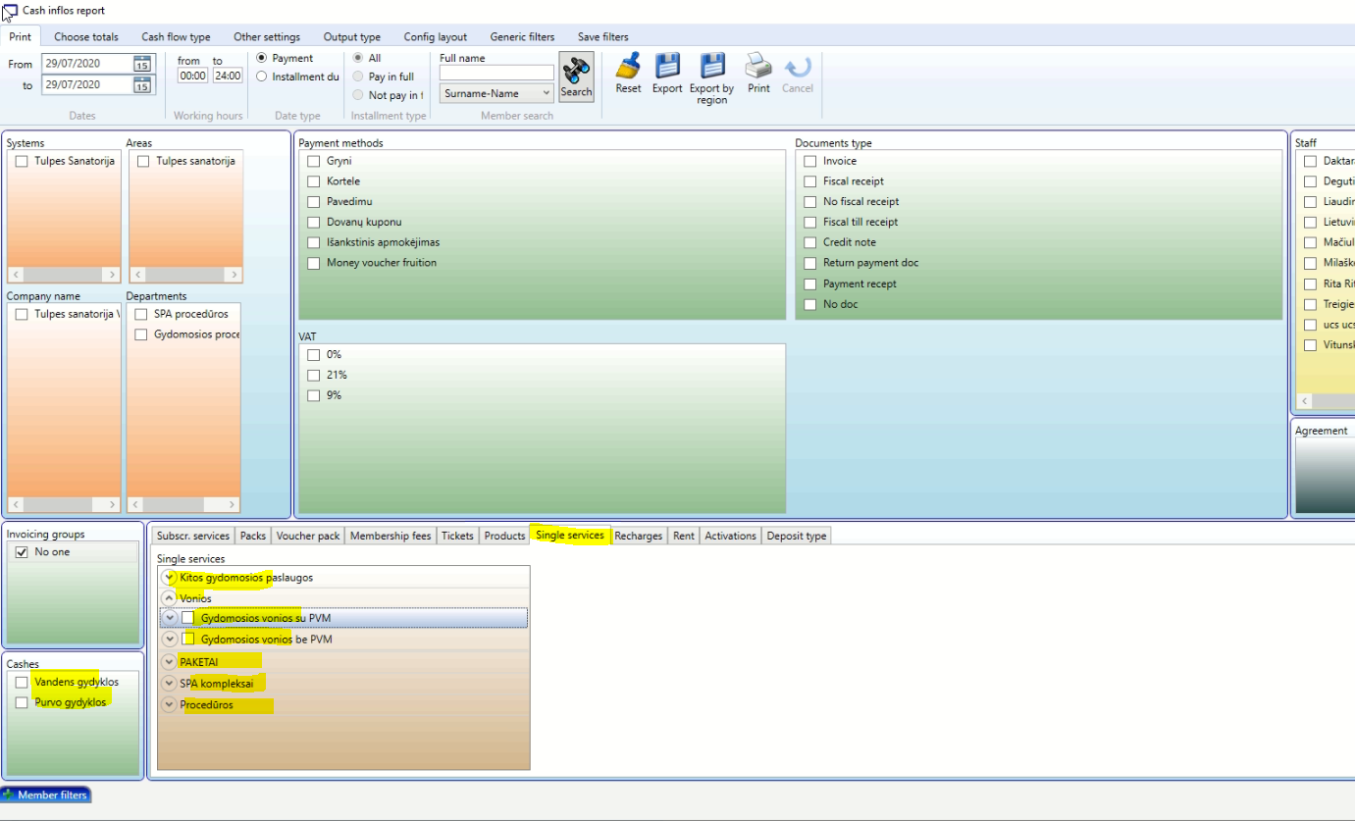1355x821 pixels.
Task: Check the Gryni payment method
Action: point(314,161)
